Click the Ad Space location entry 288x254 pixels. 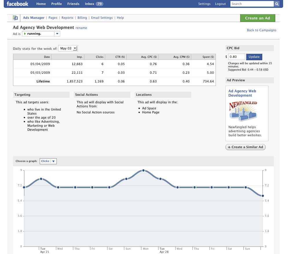(149, 108)
